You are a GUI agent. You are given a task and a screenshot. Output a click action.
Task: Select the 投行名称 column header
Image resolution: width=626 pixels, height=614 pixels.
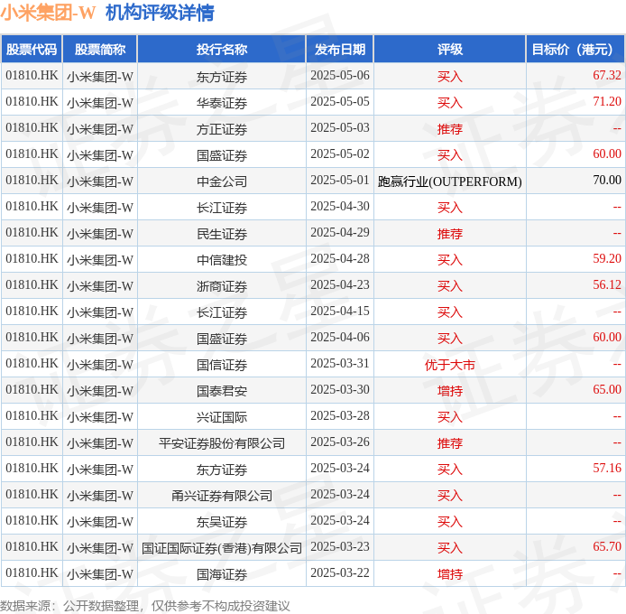tap(222, 49)
